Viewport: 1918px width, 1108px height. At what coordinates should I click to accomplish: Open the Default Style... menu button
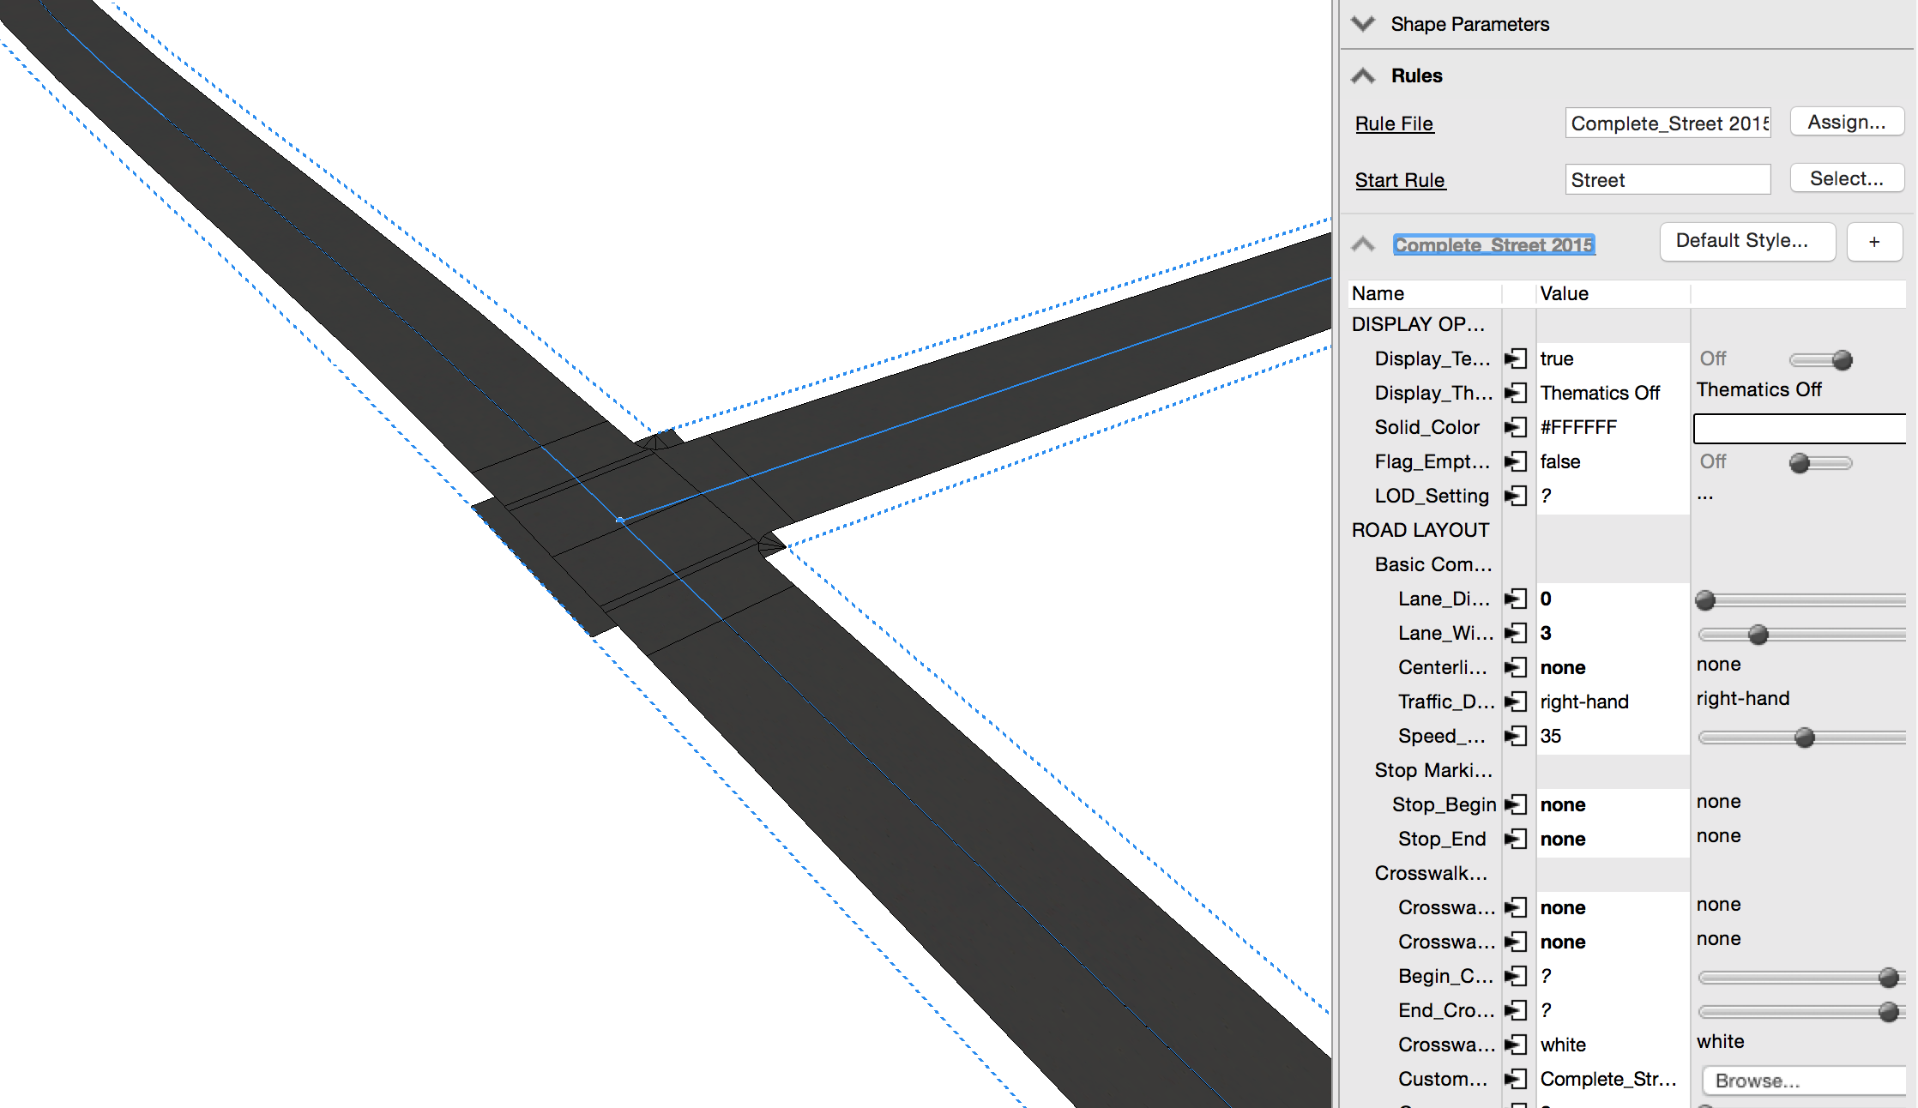tap(1746, 241)
